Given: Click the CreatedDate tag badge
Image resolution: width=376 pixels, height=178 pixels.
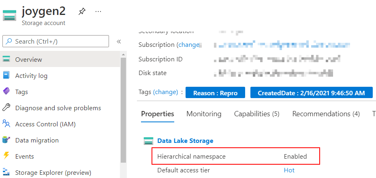Looking at the screenshot, I should click(311, 93).
